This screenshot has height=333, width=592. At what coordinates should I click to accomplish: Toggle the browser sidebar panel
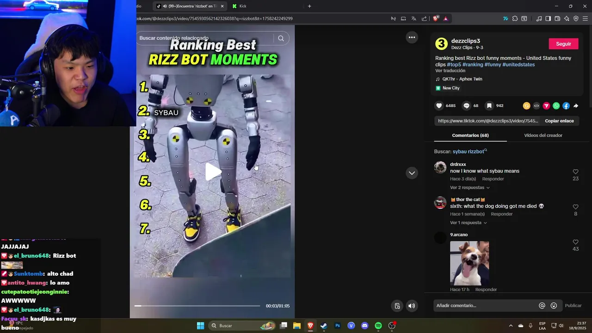[548, 18]
